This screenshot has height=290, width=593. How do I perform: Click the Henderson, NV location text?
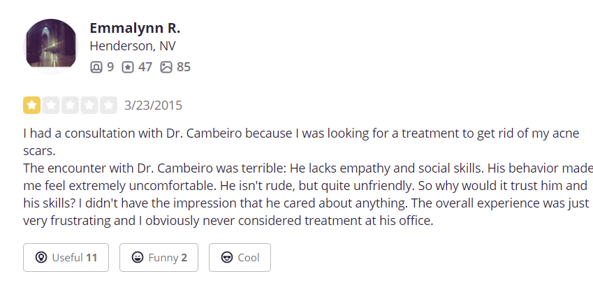pos(133,46)
